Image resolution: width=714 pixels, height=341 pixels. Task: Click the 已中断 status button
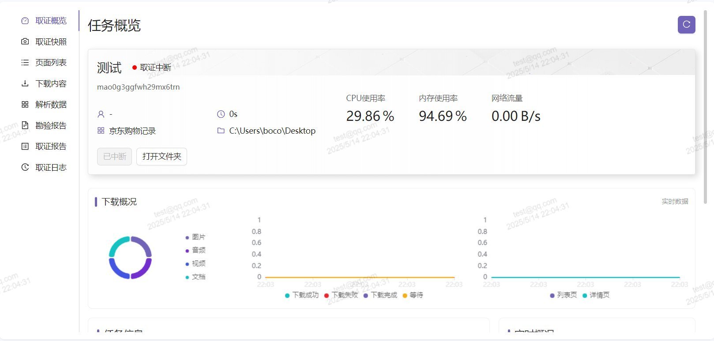(114, 157)
